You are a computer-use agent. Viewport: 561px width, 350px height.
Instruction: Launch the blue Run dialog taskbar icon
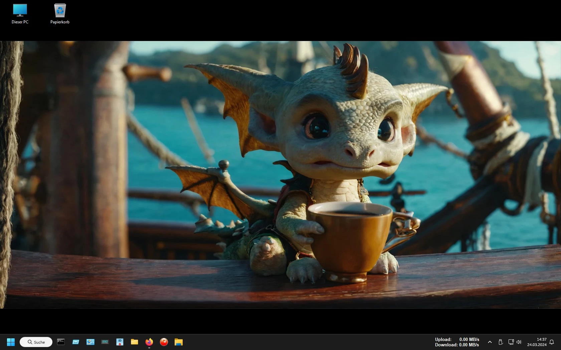(76, 342)
